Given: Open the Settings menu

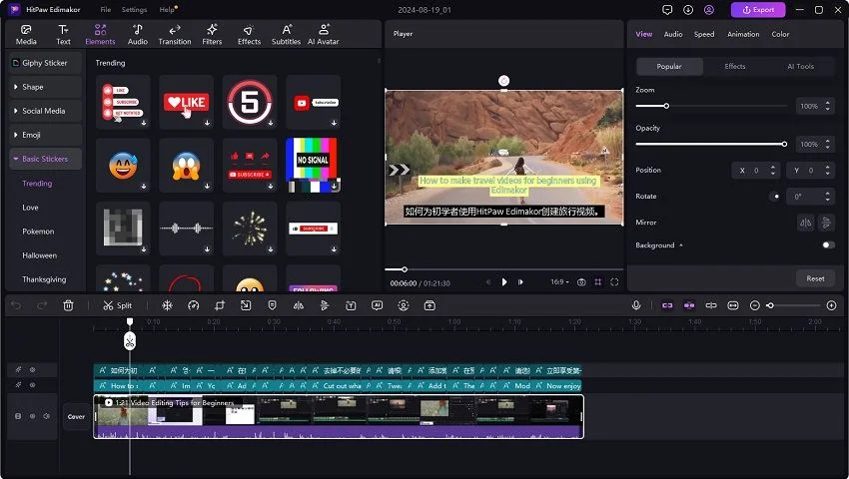Looking at the screenshot, I should pyautogui.click(x=134, y=10).
